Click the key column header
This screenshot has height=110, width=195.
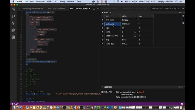pyautogui.click(x=112, y=16)
